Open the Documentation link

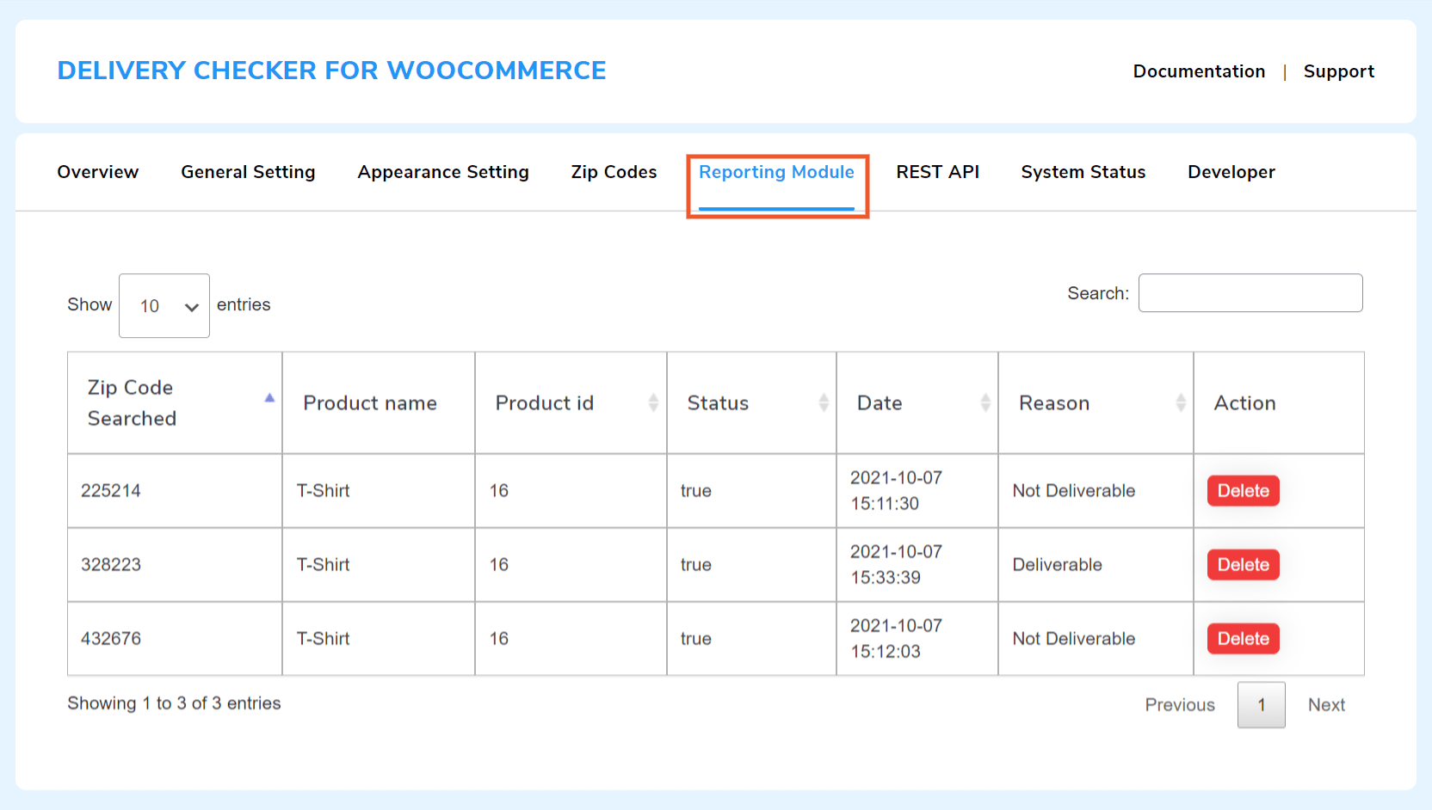(1199, 71)
